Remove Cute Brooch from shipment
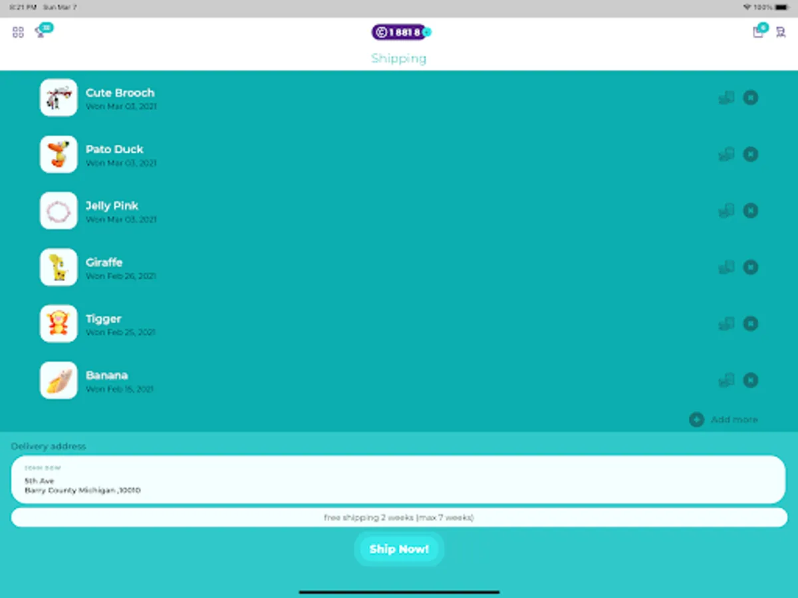 point(750,98)
